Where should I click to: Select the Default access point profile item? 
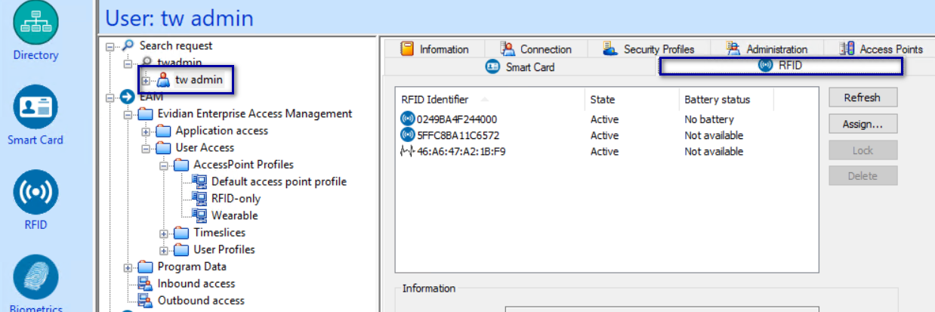click(x=279, y=181)
